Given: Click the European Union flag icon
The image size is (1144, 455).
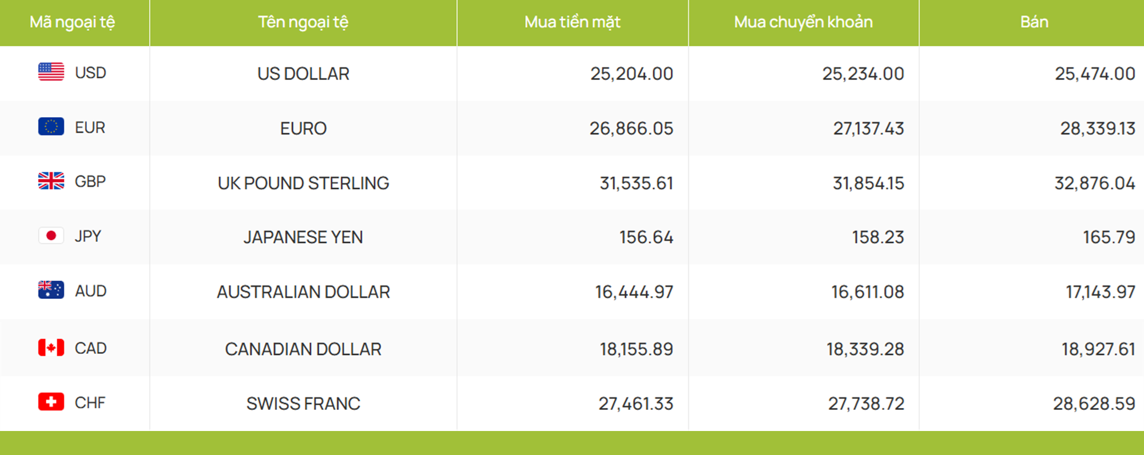Looking at the screenshot, I should [x=51, y=126].
